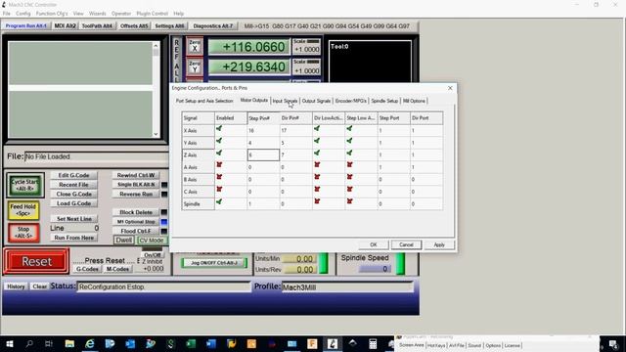The width and height of the screenshot is (626, 352).
Task: Select the Motor Outputs tab
Action: tap(254, 100)
